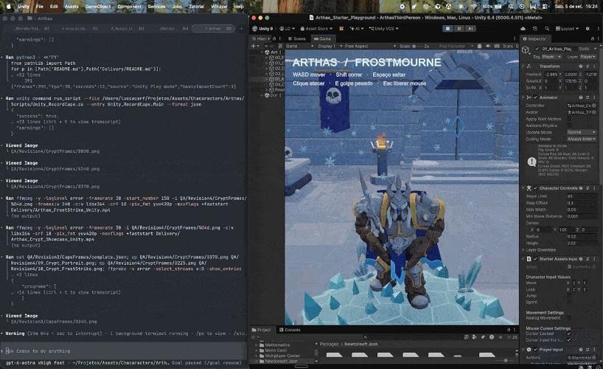Screen dimensions: 603x369
Task: Click the Height value field 2.00
Action: point(582,243)
